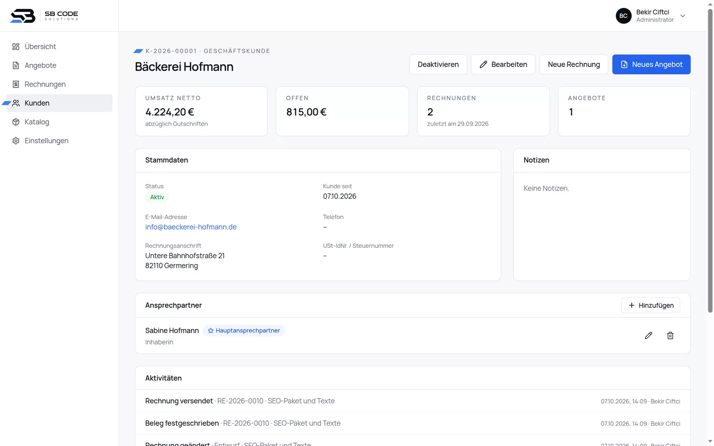The image size is (714, 446).
Task: Click the Keine Notizen text
Action: pyautogui.click(x=546, y=188)
